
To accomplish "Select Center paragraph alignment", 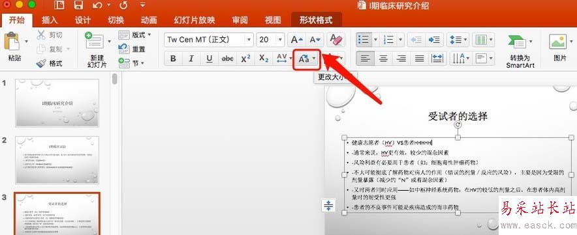I will [383, 59].
